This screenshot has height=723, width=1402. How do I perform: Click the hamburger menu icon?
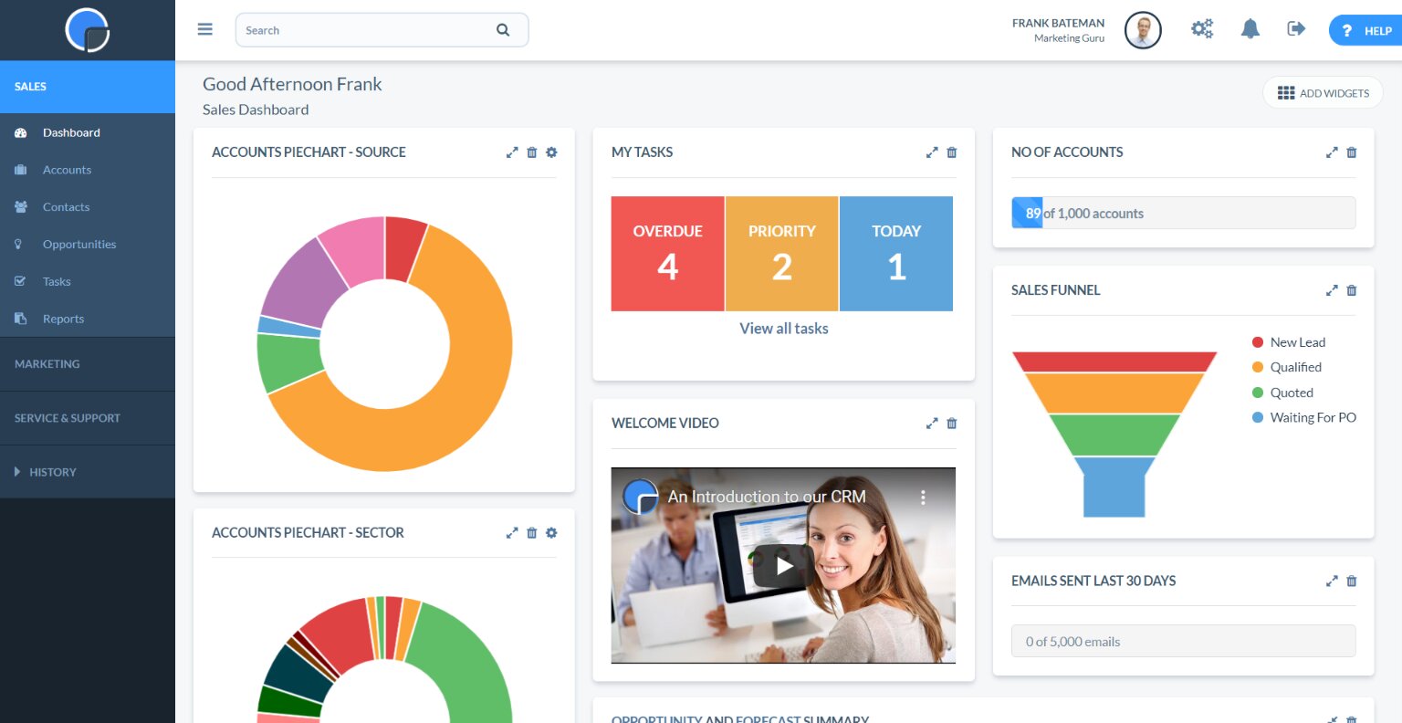pos(205,29)
